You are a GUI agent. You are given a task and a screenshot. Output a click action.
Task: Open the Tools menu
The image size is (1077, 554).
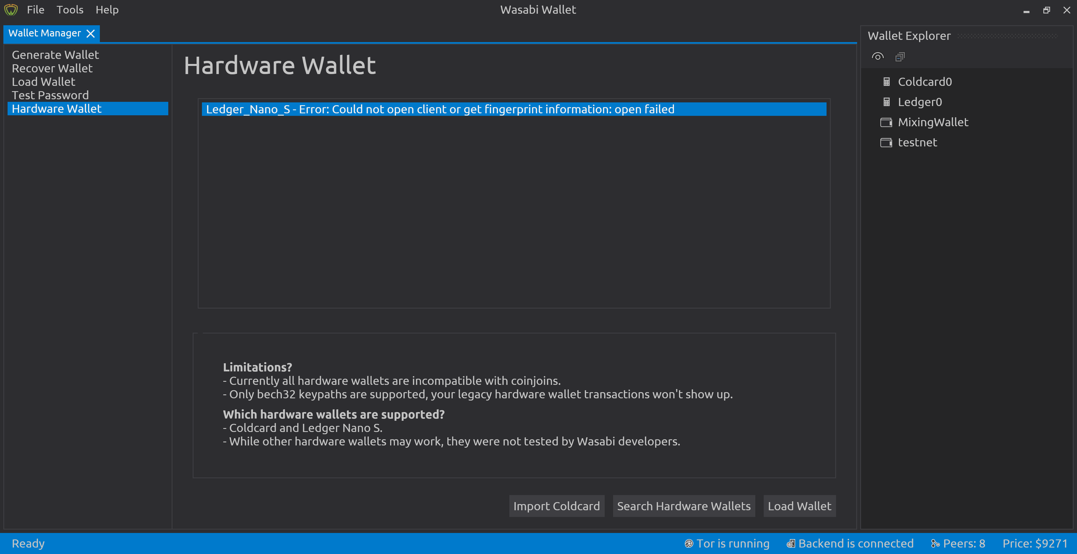click(x=70, y=10)
